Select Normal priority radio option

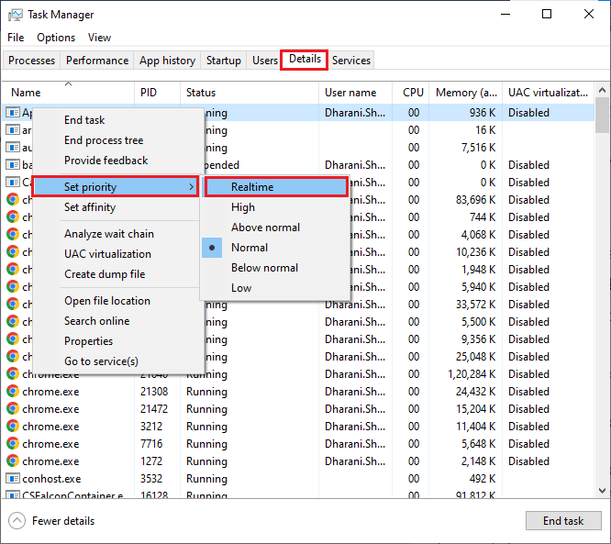[249, 248]
